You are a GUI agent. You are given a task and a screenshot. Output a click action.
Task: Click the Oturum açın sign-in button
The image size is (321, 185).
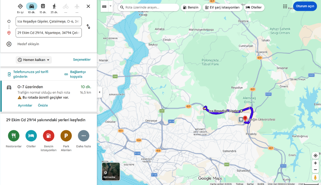pos(305,6)
